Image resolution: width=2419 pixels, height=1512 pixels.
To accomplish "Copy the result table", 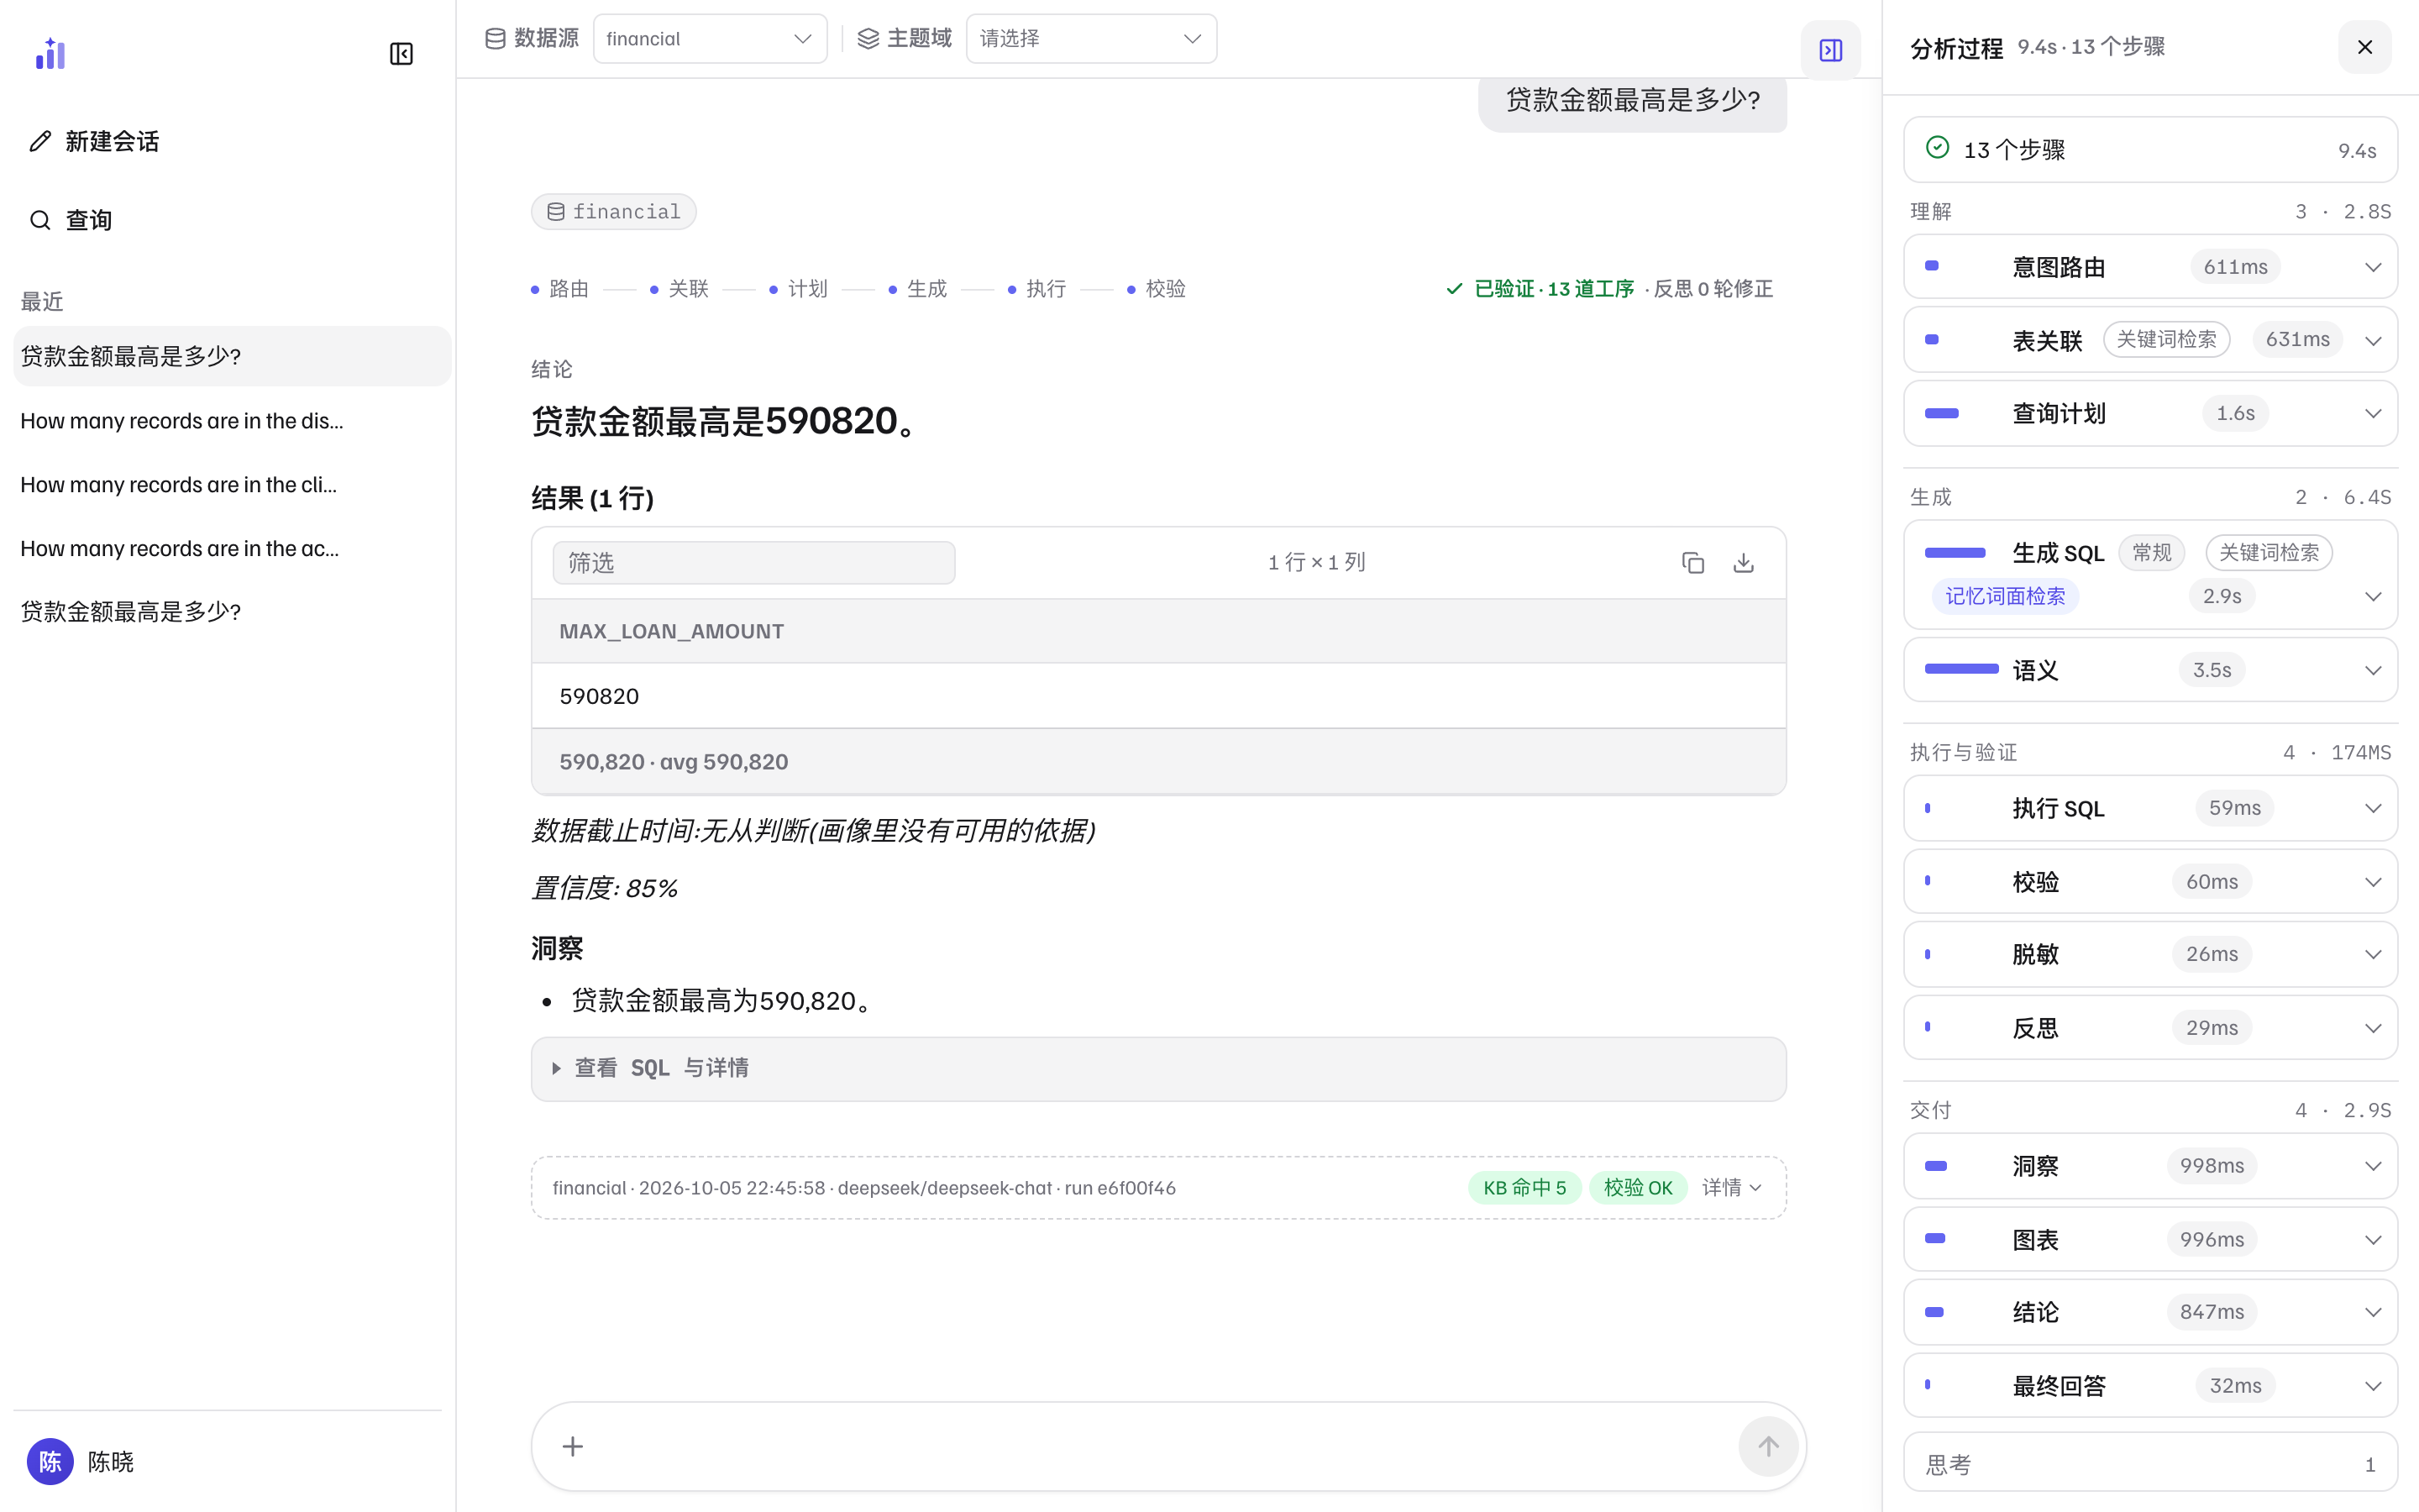I will [x=1692, y=563].
